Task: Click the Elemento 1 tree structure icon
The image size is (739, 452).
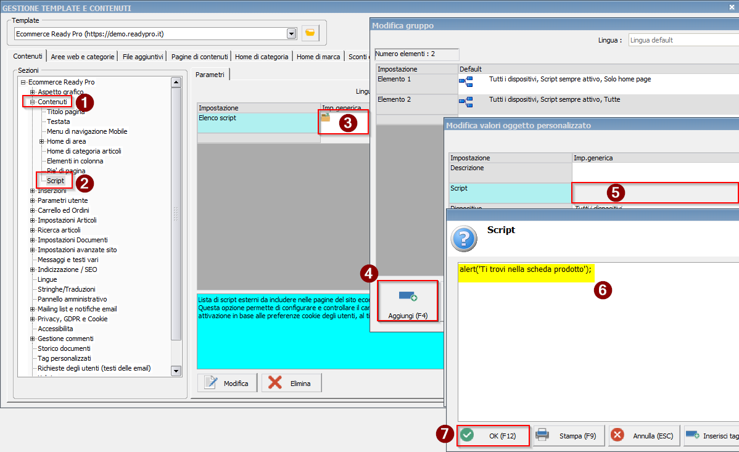Action: [x=466, y=83]
